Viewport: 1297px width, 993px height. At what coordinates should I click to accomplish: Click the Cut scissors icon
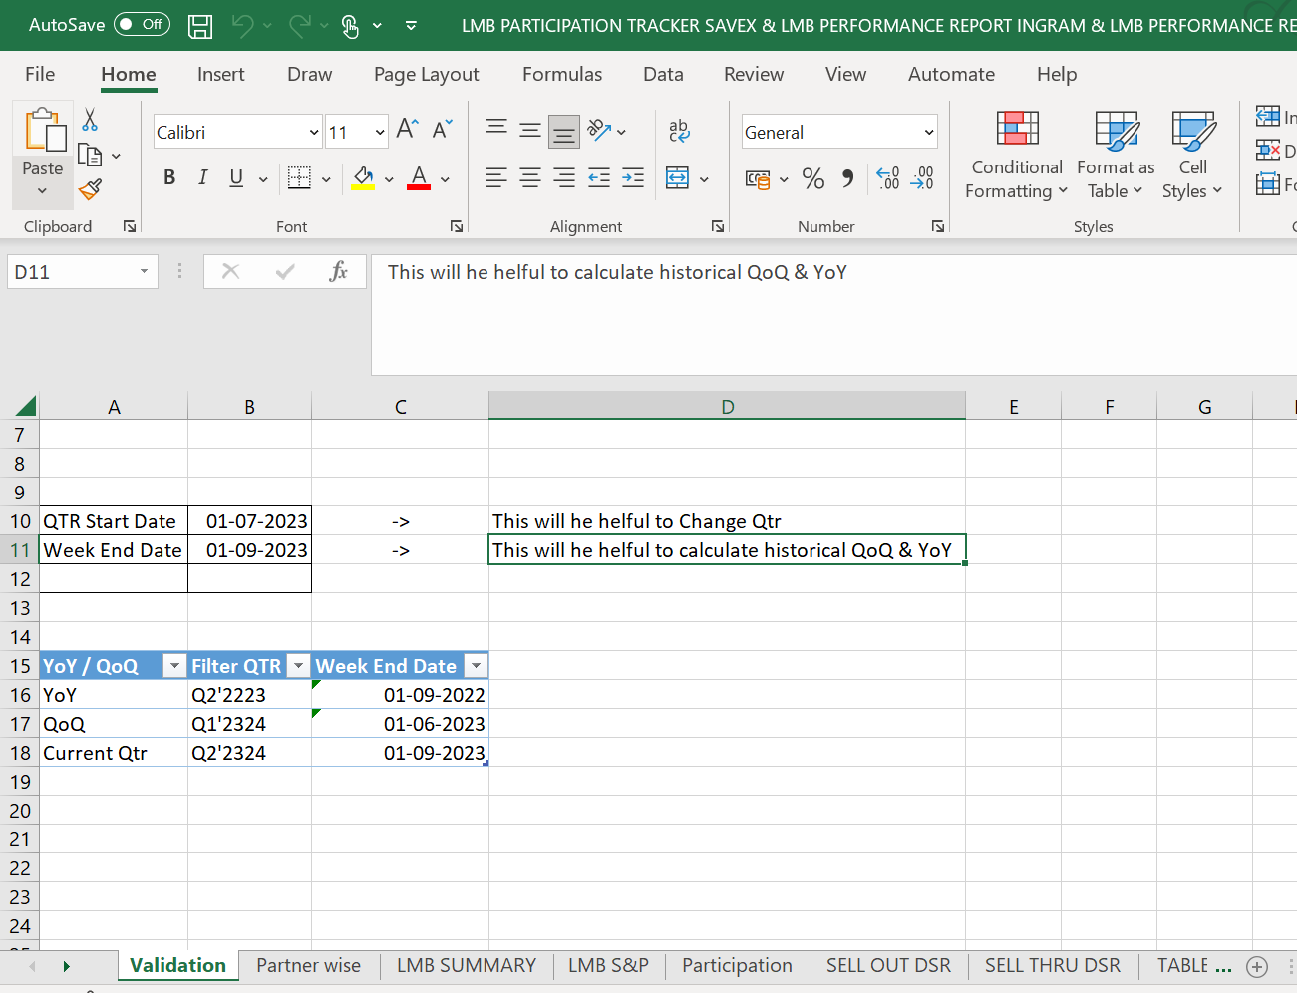pos(90,121)
